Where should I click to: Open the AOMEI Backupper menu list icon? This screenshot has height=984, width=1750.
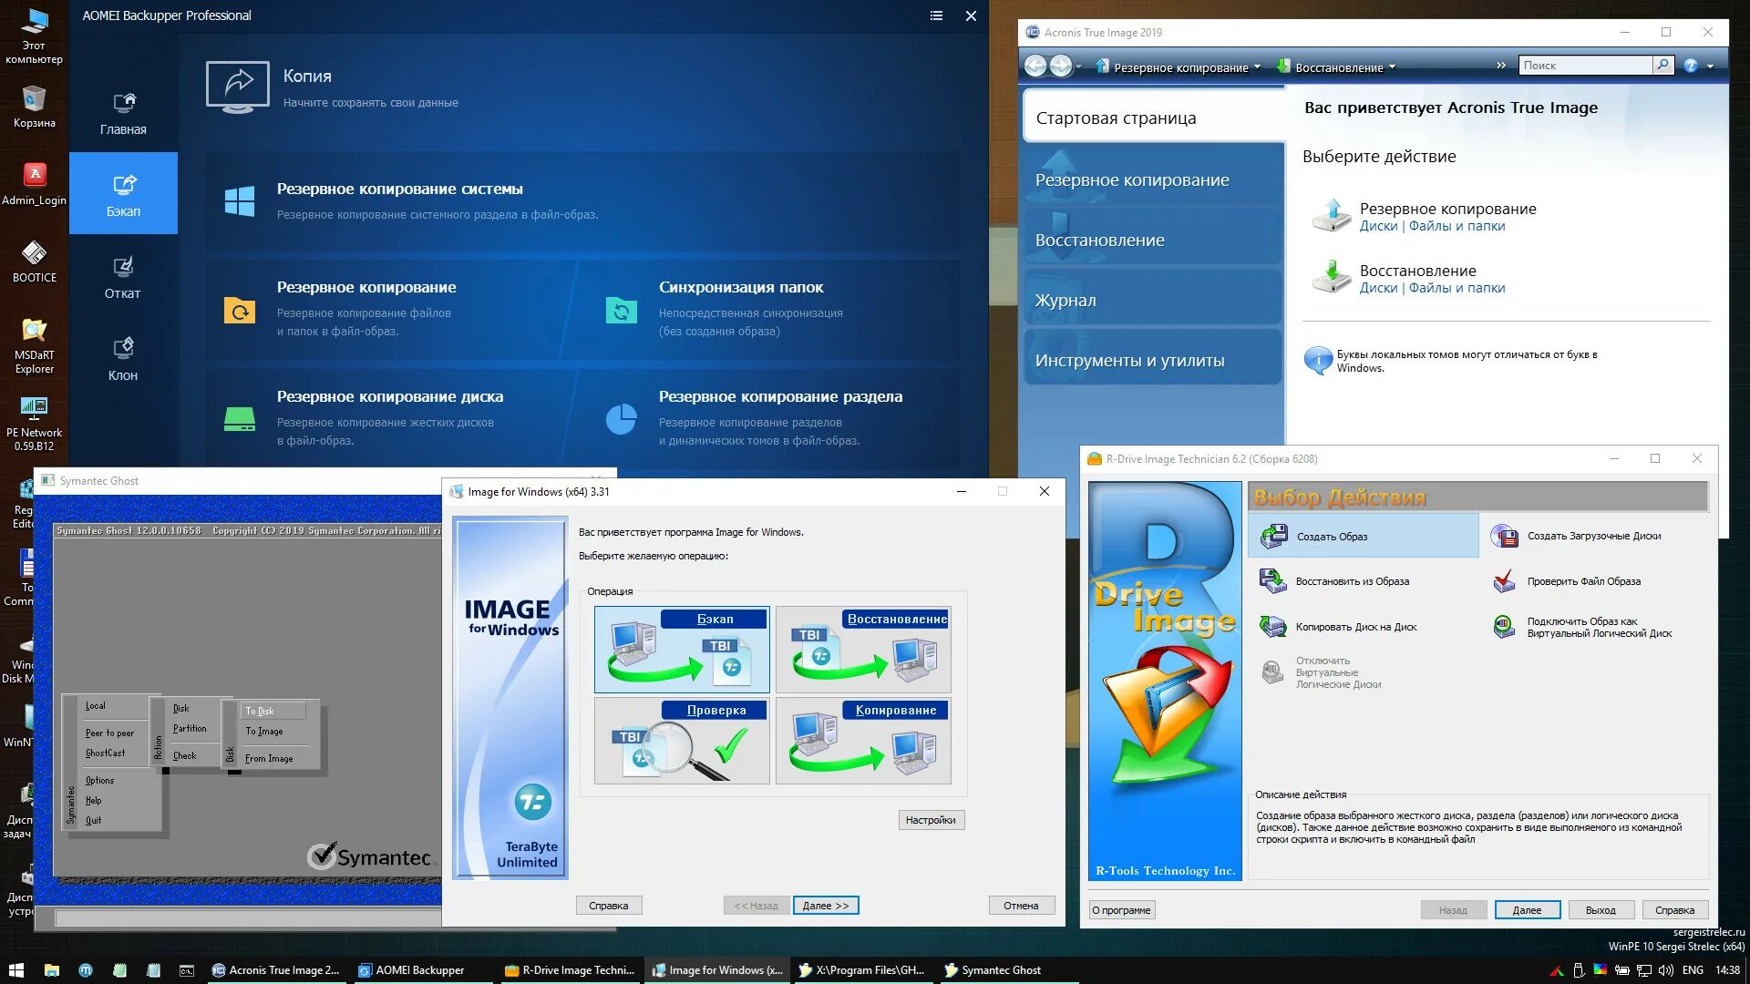tap(936, 15)
